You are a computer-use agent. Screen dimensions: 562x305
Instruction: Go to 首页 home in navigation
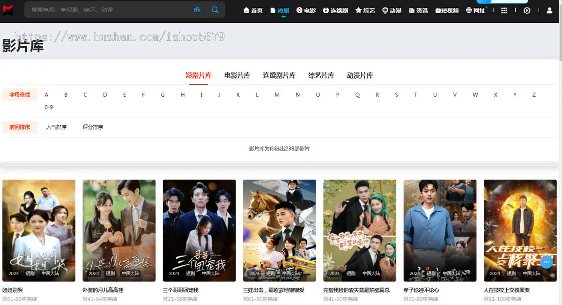tap(253, 10)
